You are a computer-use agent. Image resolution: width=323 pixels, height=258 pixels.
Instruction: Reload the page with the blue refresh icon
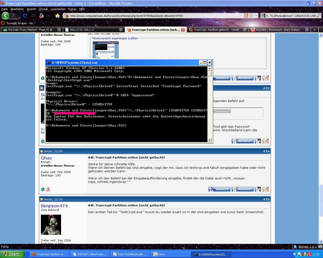pos(25,16)
